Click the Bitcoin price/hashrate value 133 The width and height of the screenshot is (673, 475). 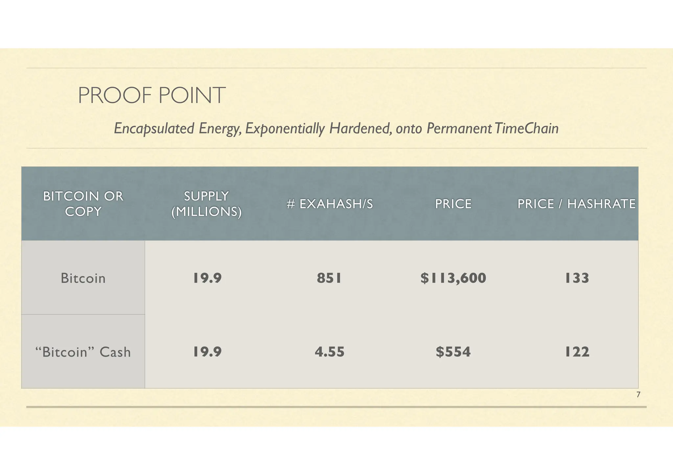pyautogui.click(x=577, y=278)
